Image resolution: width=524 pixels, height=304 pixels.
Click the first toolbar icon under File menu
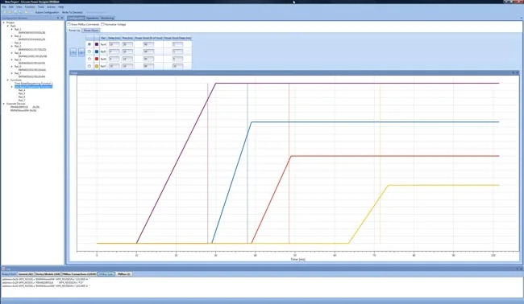[5, 12]
